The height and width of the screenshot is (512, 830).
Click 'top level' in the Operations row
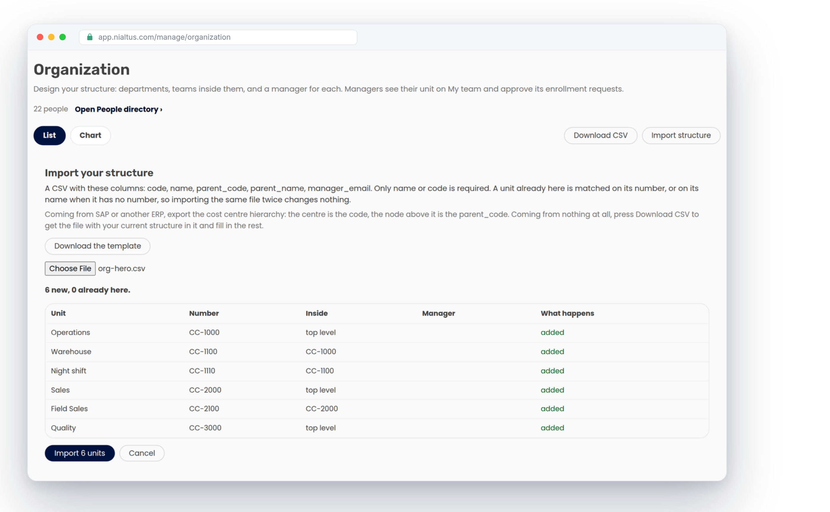click(320, 332)
